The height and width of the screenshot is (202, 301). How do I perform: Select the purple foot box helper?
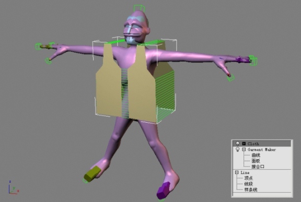coord(164,191)
